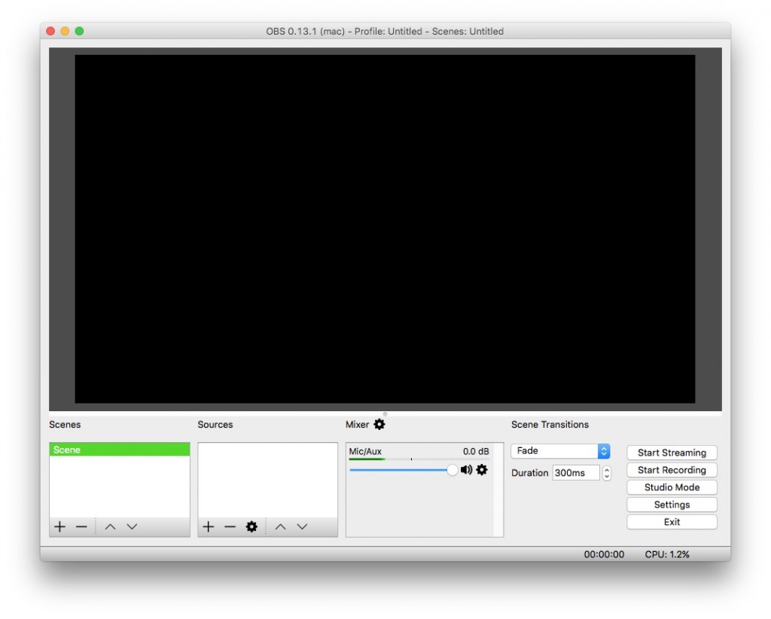Toggle Studio Mode

pyautogui.click(x=672, y=487)
